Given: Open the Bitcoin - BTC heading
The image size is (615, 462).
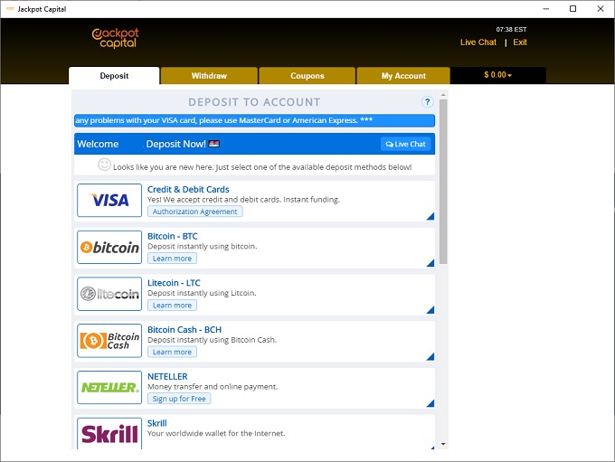Looking at the screenshot, I should [x=173, y=236].
